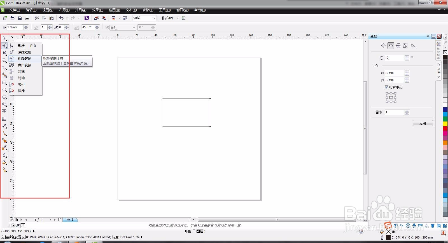This screenshot has height=243, width=448.
Task: Choose 形状 F10 from the flyout
Action: tap(25, 46)
